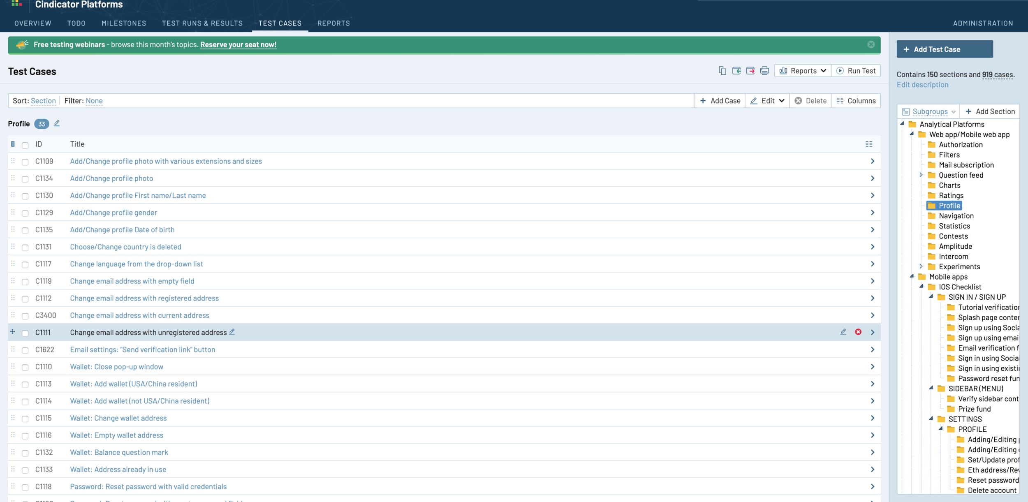Click the pencil icon next to Profile heading
The image size is (1028, 502).
[57, 123]
